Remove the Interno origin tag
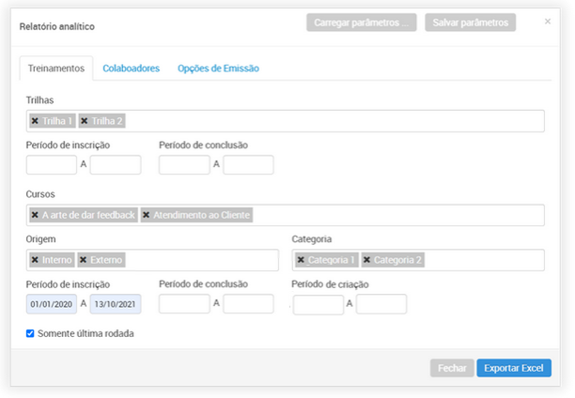The width and height of the screenshot is (575, 398). [35, 260]
